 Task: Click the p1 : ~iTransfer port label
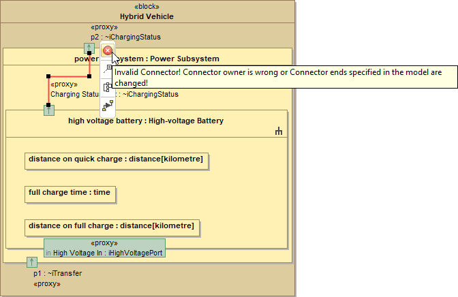click(x=58, y=273)
